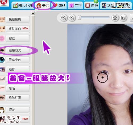Click the 腮红 button
This screenshot has height=125, width=133.
[x=18, y=39]
